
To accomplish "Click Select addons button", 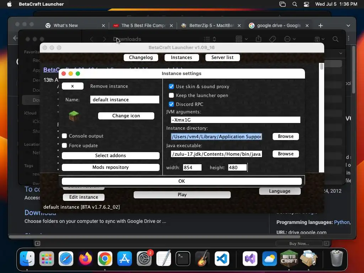I will pyautogui.click(x=111, y=156).
